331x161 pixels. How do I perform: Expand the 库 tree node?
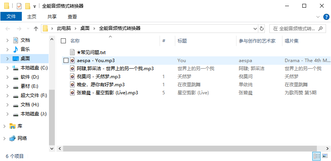pos(5,126)
